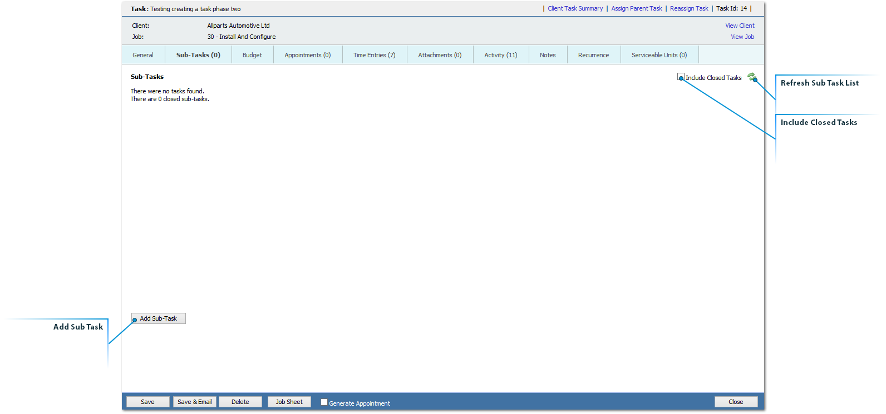Click the job text 30 - Install And Configure
The height and width of the screenshot is (414, 886).
[x=242, y=37]
